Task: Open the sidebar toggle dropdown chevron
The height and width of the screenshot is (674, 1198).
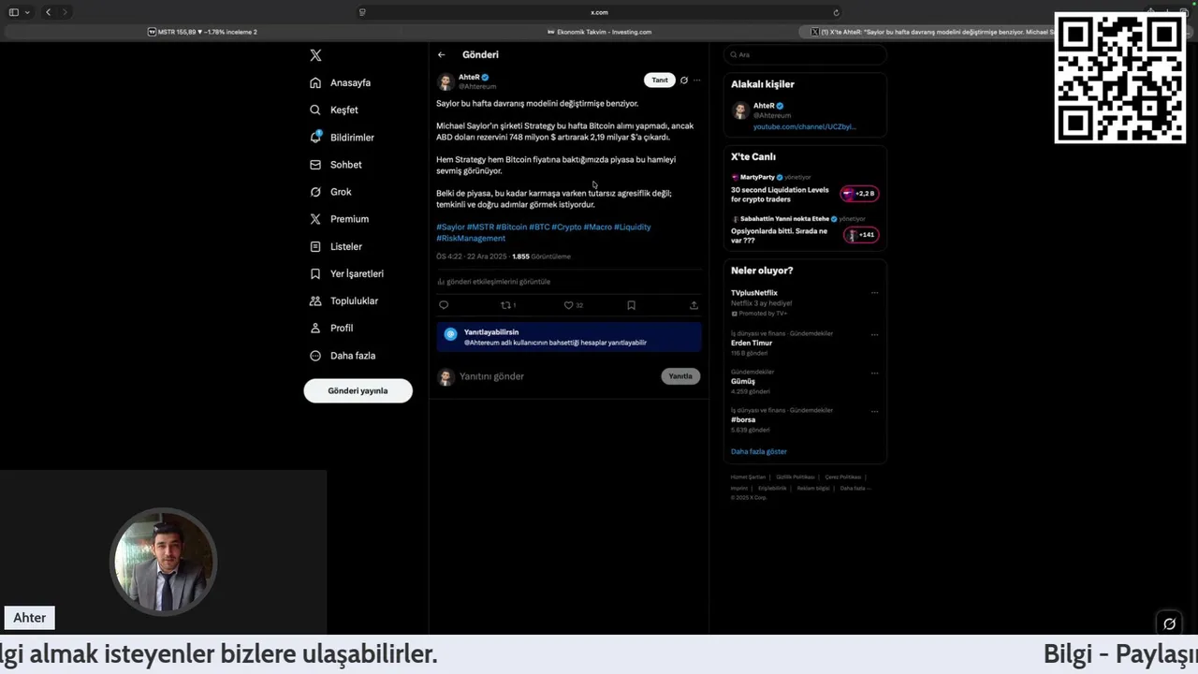Action: (x=27, y=12)
